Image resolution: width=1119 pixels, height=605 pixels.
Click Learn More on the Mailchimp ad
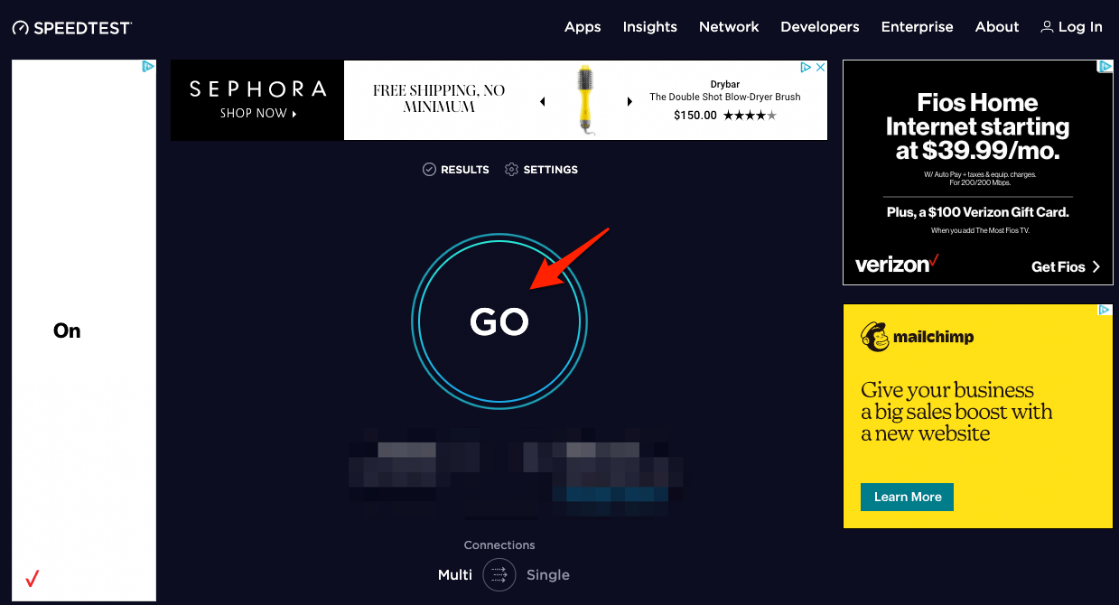(x=907, y=497)
